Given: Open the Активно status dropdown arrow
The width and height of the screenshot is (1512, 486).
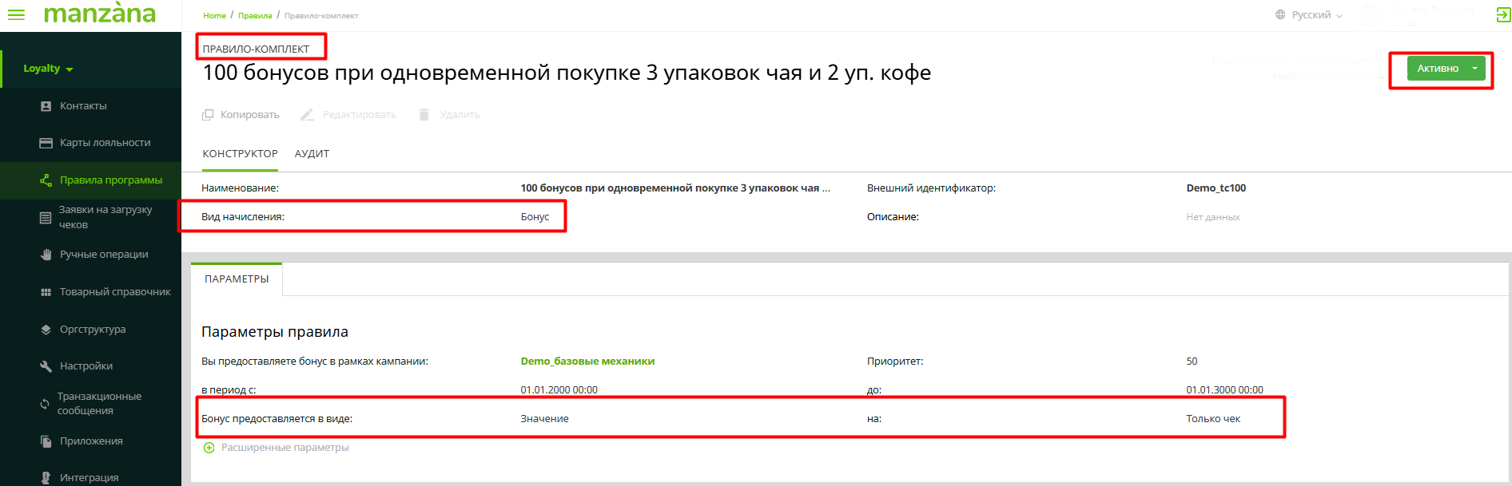Looking at the screenshot, I should pyautogui.click(x=1475, y=69).
